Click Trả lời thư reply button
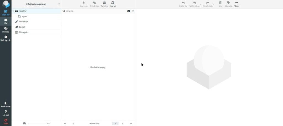 pos(183,4)
